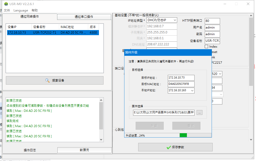
Task: Select device row 172.16.10.73
Action: click(53, 33)
